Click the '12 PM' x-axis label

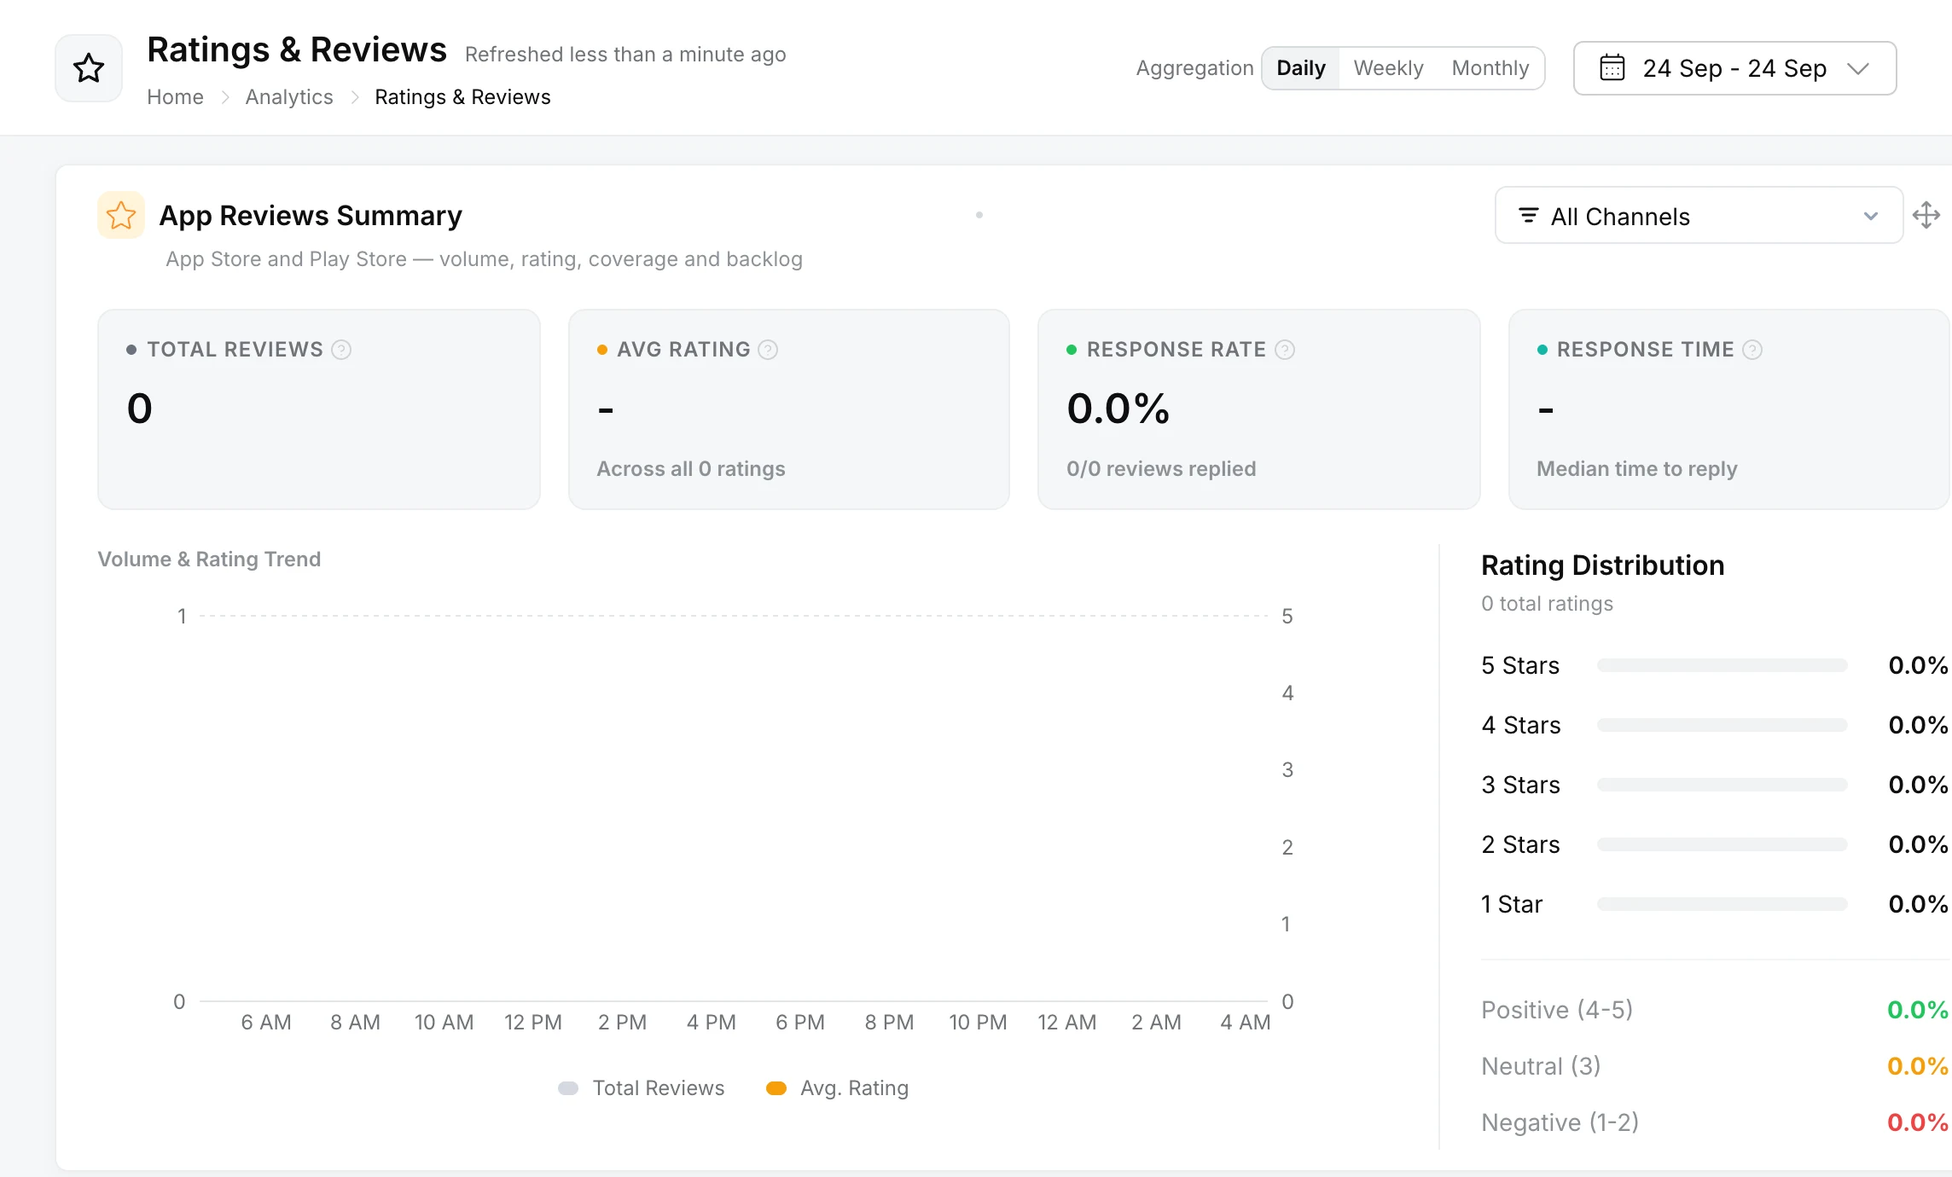tap(533, 1023)
